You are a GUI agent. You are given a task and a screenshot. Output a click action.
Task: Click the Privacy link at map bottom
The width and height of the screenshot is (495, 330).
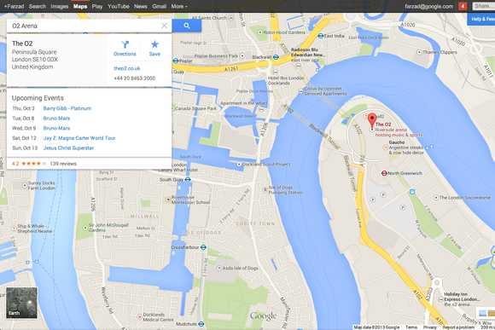pos(429,327)
